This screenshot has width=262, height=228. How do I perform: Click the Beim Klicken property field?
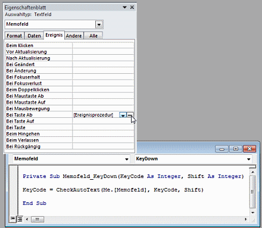coord(103,46)
